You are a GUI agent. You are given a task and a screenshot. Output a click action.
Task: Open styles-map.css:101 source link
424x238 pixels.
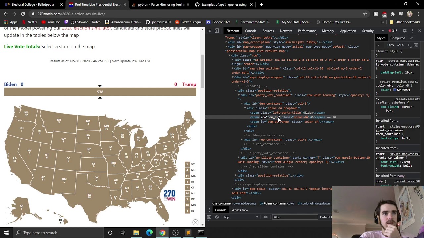tap(404, 61)
